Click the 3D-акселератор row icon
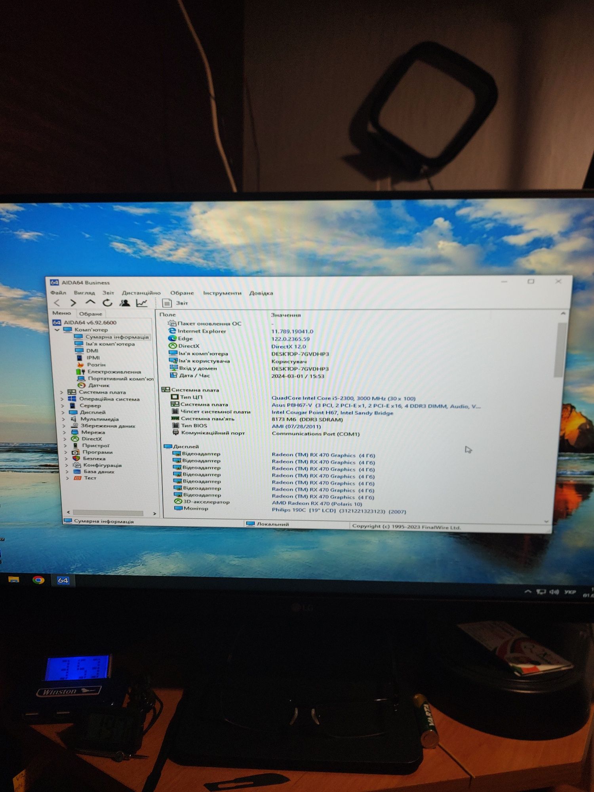This screenshot has height=792, width=594. click(178, 501)
